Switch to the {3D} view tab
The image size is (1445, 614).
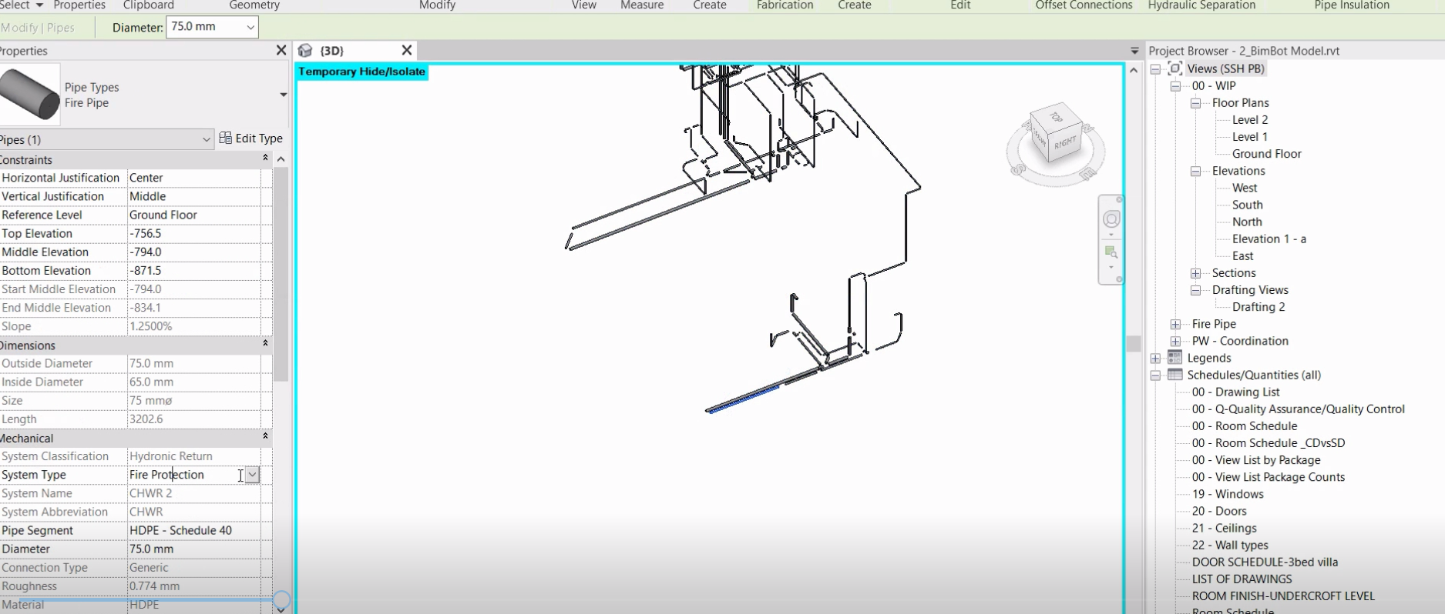331,51
